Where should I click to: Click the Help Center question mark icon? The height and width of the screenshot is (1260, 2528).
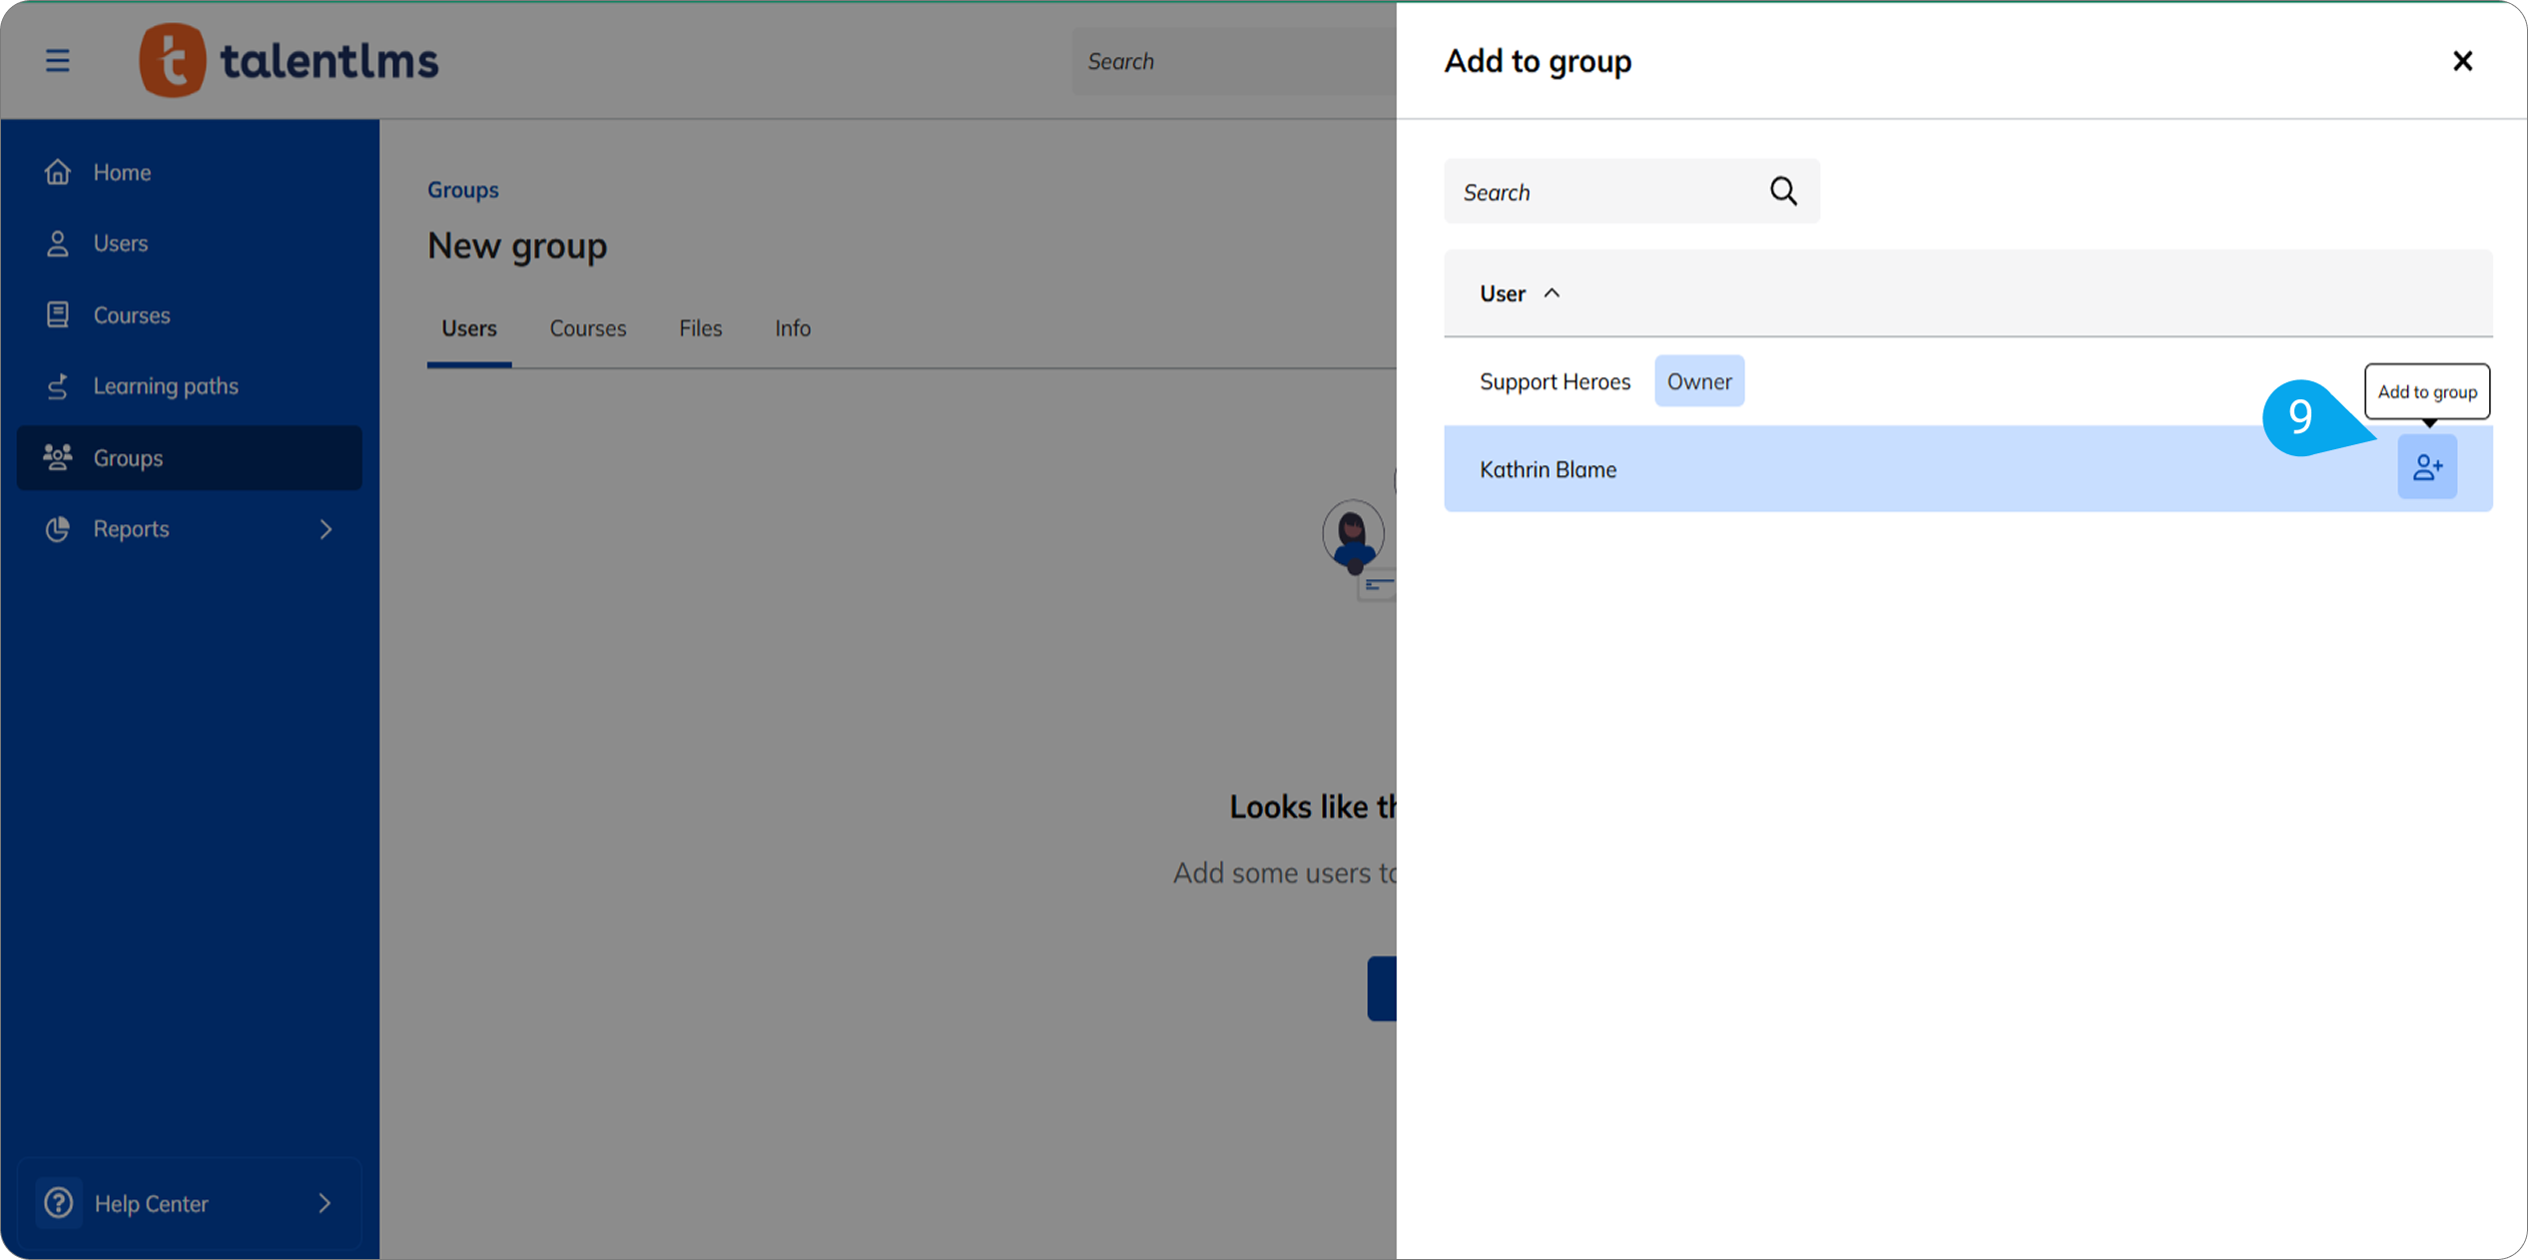tap(59, 1203)
